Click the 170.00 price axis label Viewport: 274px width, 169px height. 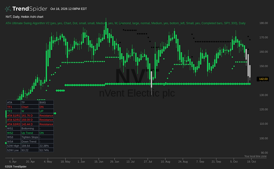click(x=263, y=37)
